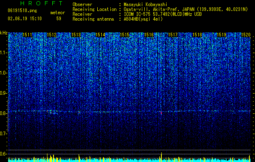The image size is (255, 162).
Task: Click the tallest yellow level spike before 1517
Action: (x=161, y=157)
